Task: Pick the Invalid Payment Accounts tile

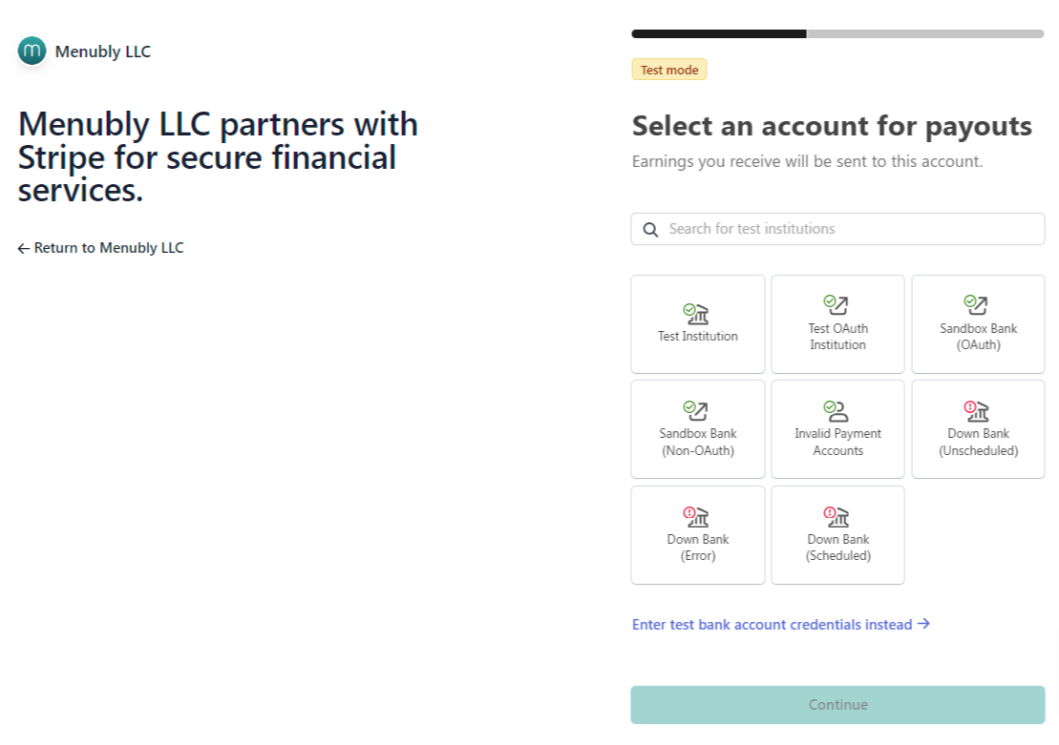Action: 837,429
